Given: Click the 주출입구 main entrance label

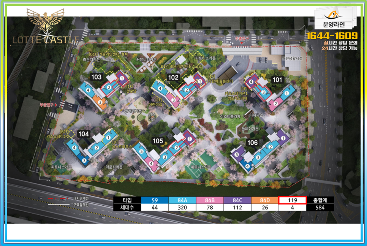Looking at the screenshot, I should click(x=242, y=39).
